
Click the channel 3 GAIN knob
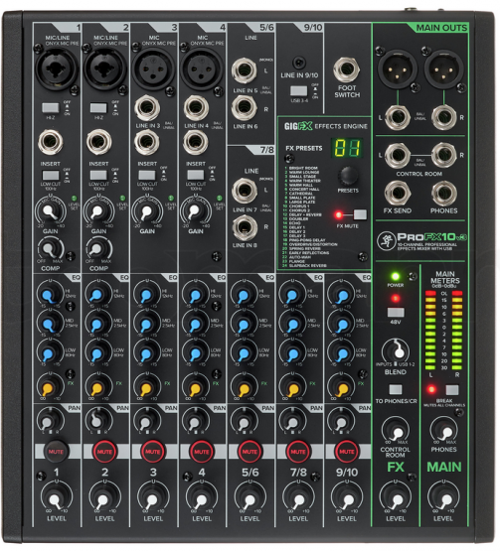coord(147,211)
